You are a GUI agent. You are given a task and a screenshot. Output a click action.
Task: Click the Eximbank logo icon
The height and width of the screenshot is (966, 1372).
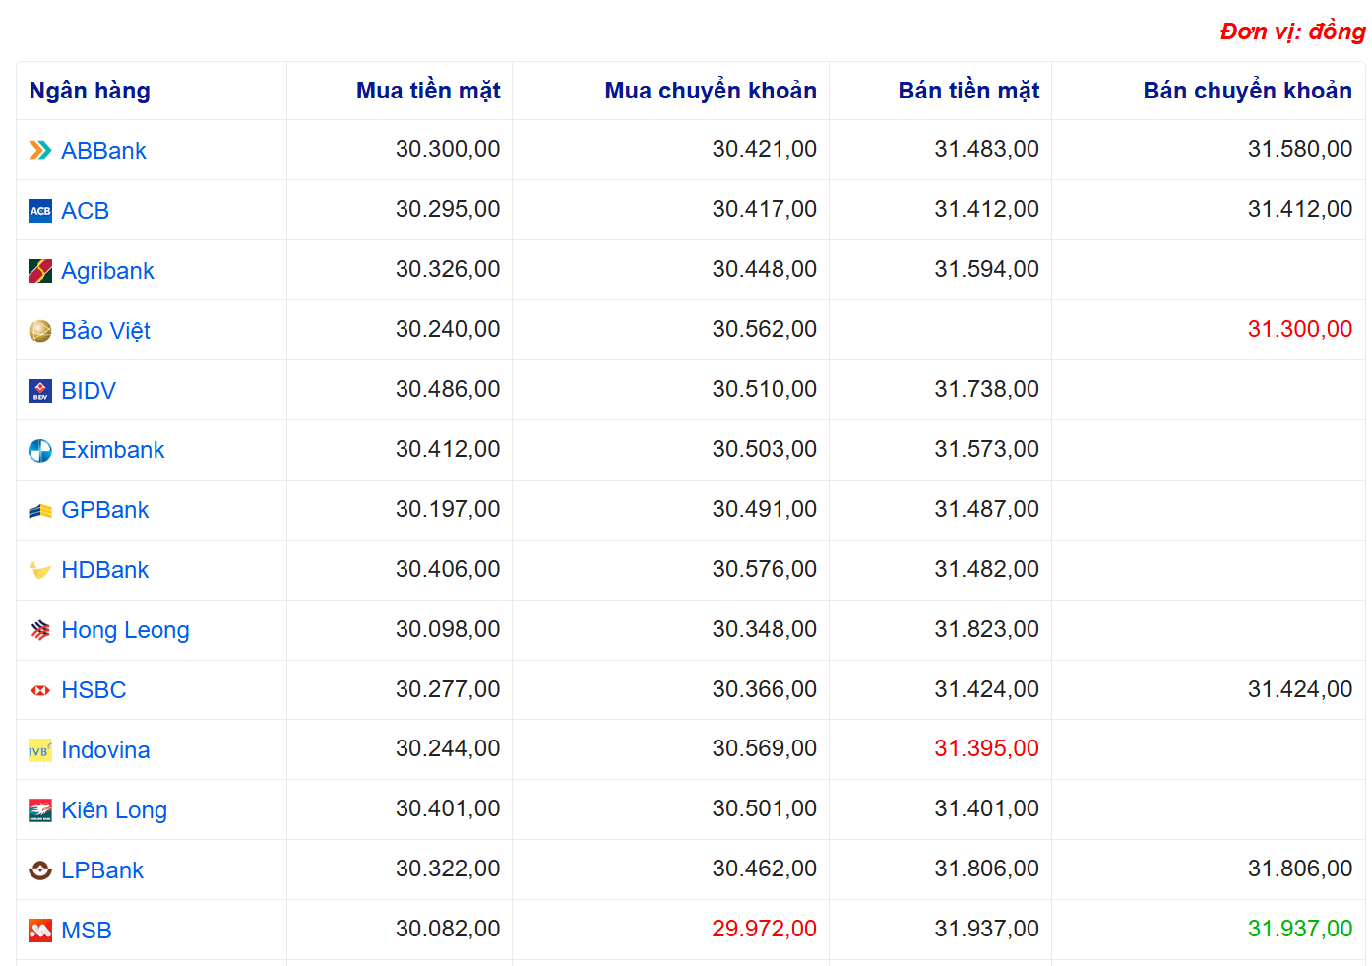tap(40, 451)
